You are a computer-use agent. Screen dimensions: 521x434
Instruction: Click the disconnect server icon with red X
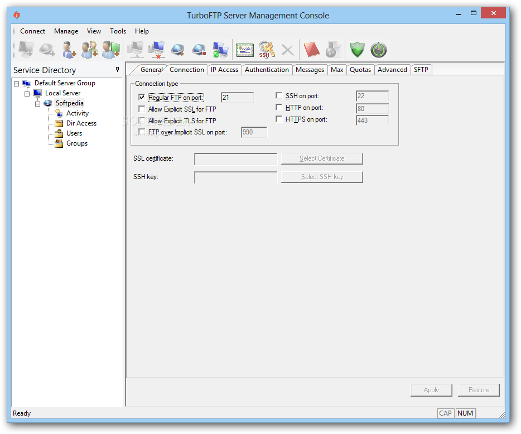coord(157,50)
